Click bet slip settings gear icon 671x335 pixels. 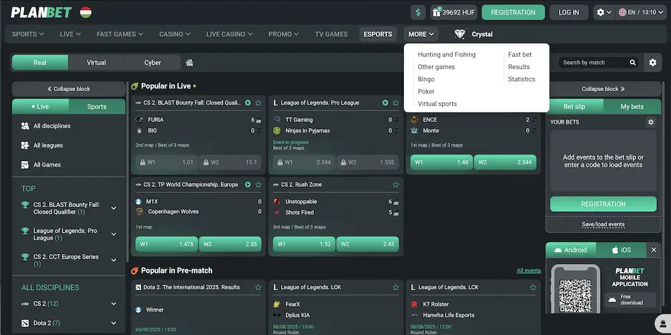[x=650, y=123]
